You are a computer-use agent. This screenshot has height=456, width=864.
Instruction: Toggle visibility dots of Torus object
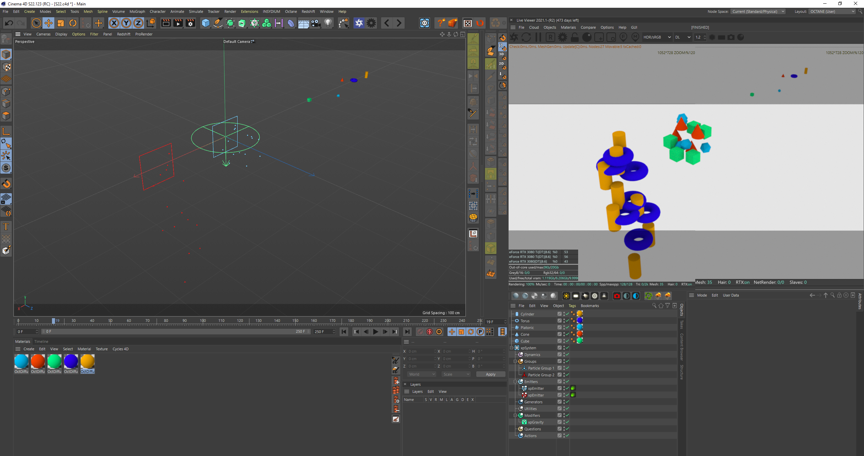[x=564, y=321]
